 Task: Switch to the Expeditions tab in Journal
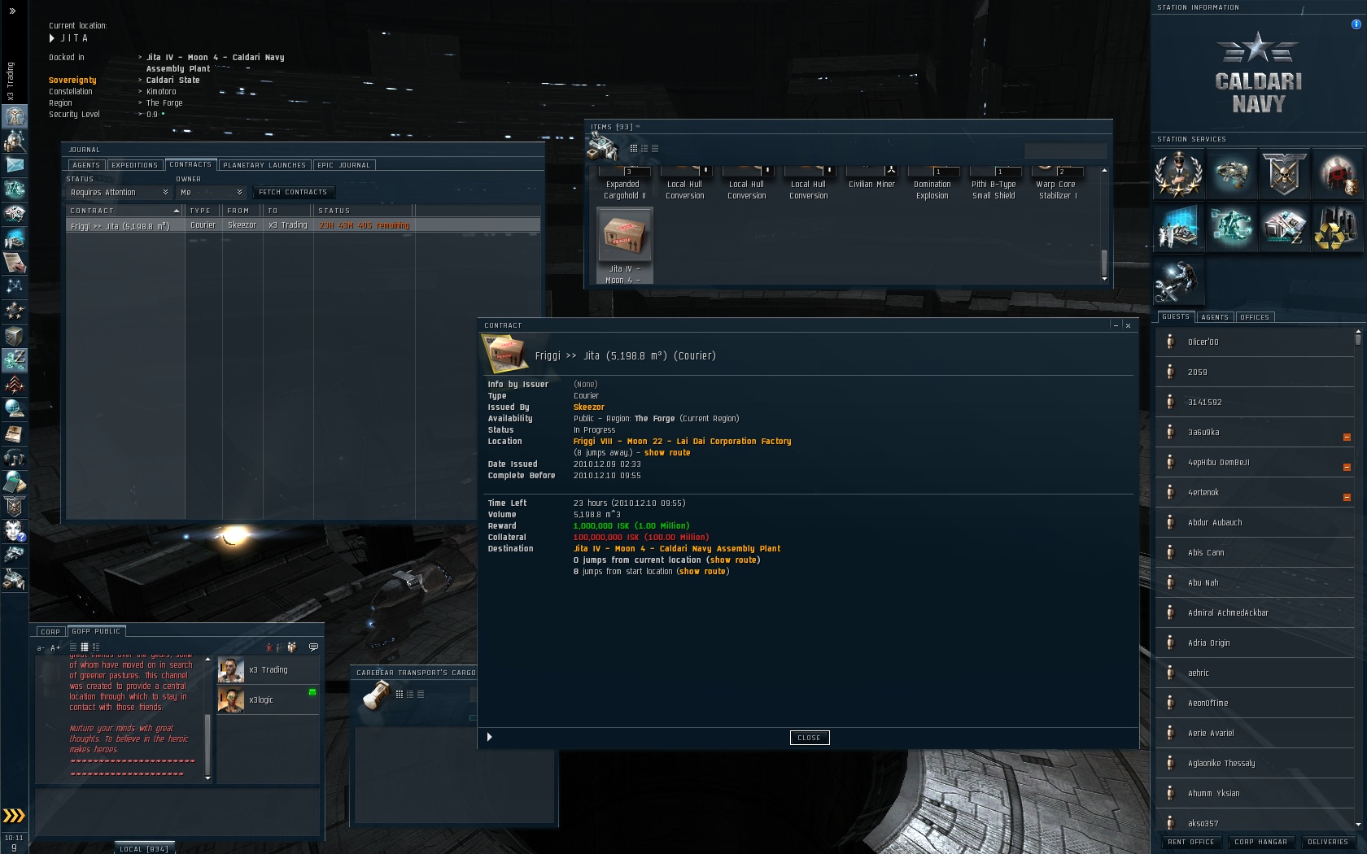click(135, 165)
